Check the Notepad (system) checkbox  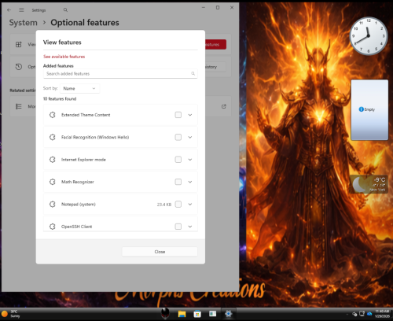click(x=178, y=204)
